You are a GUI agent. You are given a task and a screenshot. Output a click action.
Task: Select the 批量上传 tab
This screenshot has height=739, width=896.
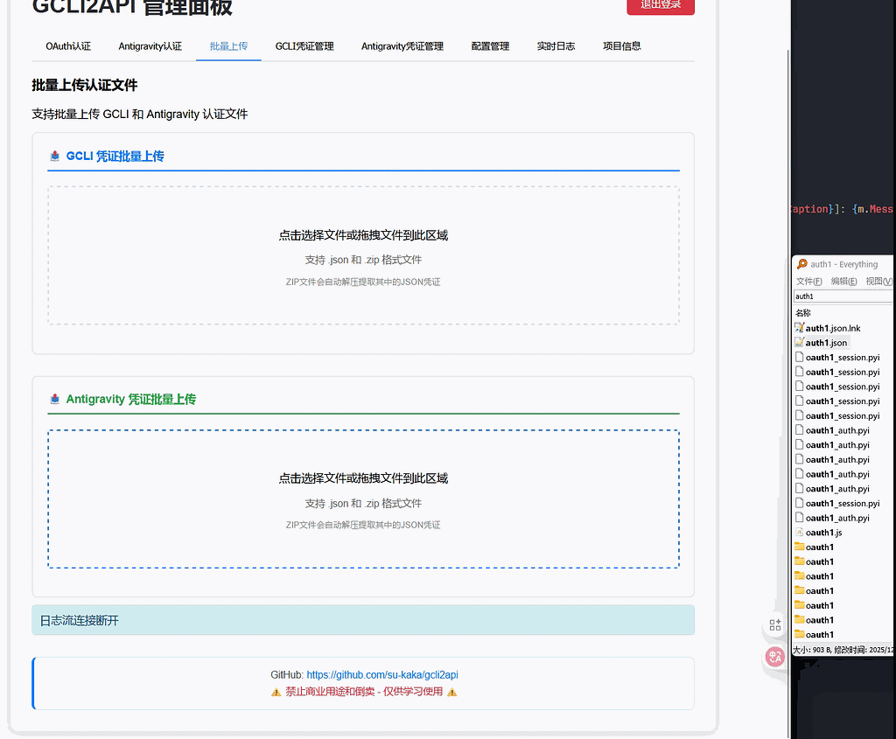coord(228,46)
